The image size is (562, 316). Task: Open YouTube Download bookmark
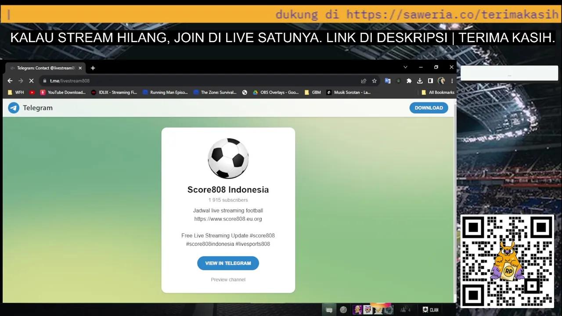click(63, 93)
